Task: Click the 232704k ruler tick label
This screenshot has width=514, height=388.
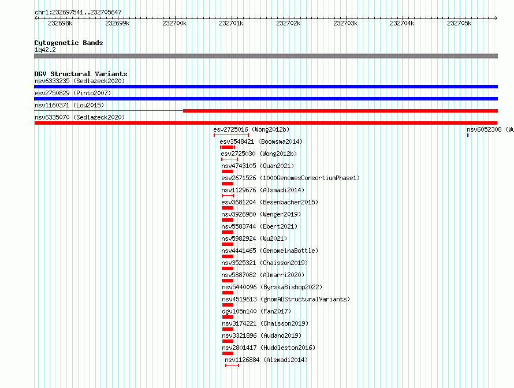Action: pyautogui.click(x=402, y=23)
